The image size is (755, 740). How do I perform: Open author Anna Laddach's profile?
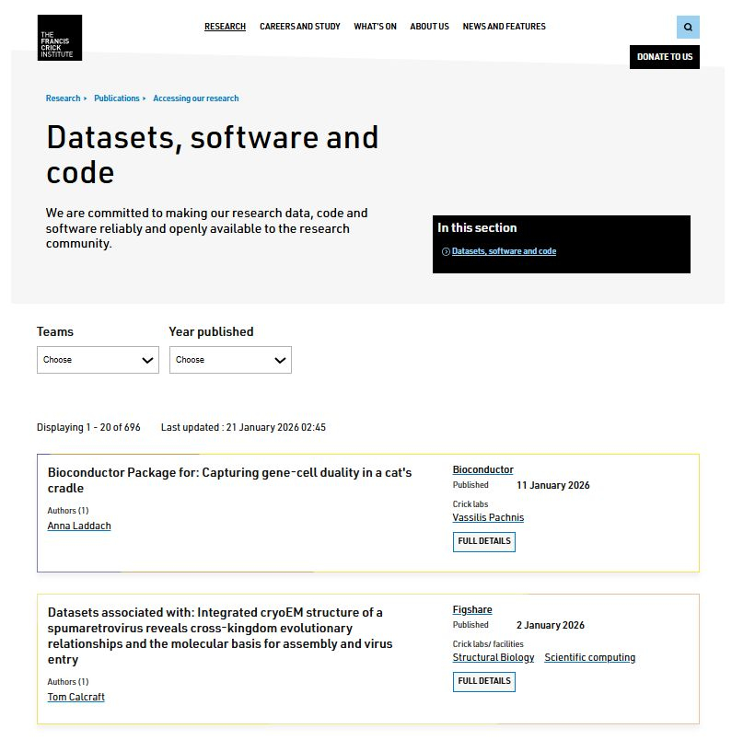[x=79, y=526]
